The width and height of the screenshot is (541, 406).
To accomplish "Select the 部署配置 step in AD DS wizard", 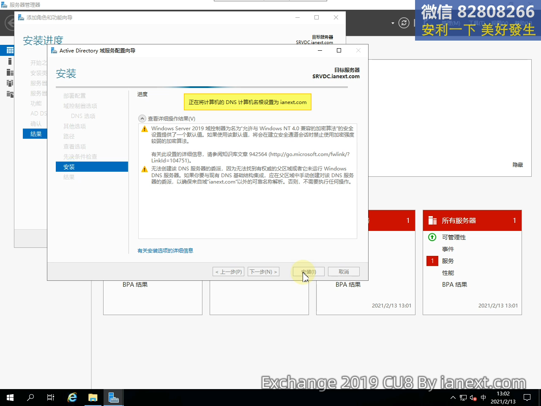I will [x=74, y=96].
